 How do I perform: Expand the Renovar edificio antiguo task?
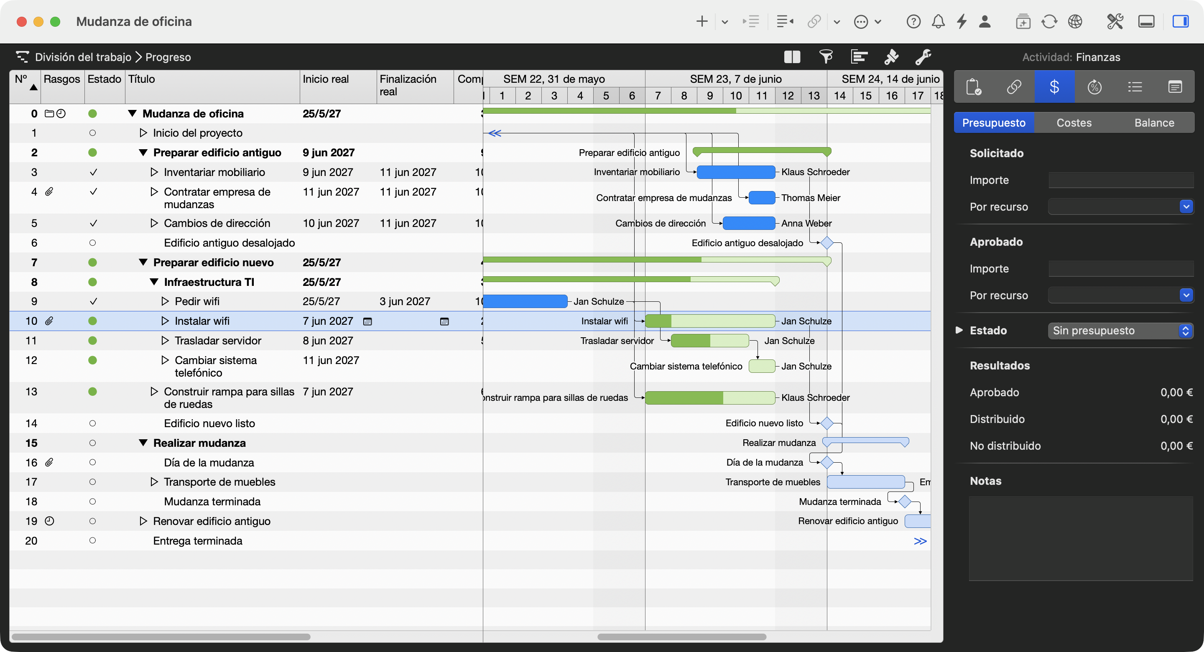[143, 521]
